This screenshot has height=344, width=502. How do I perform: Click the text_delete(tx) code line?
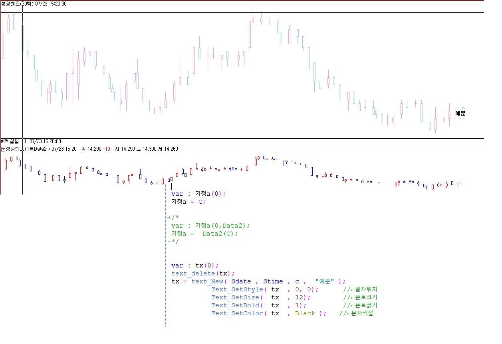(x=203, y=273)
